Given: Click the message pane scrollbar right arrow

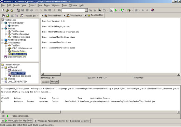Looking at the screenshot, I should point(179,112).
